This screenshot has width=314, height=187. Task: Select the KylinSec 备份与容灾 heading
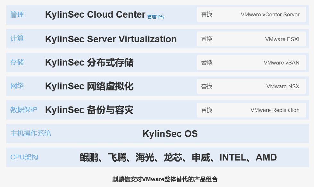(x=89, y=110)
